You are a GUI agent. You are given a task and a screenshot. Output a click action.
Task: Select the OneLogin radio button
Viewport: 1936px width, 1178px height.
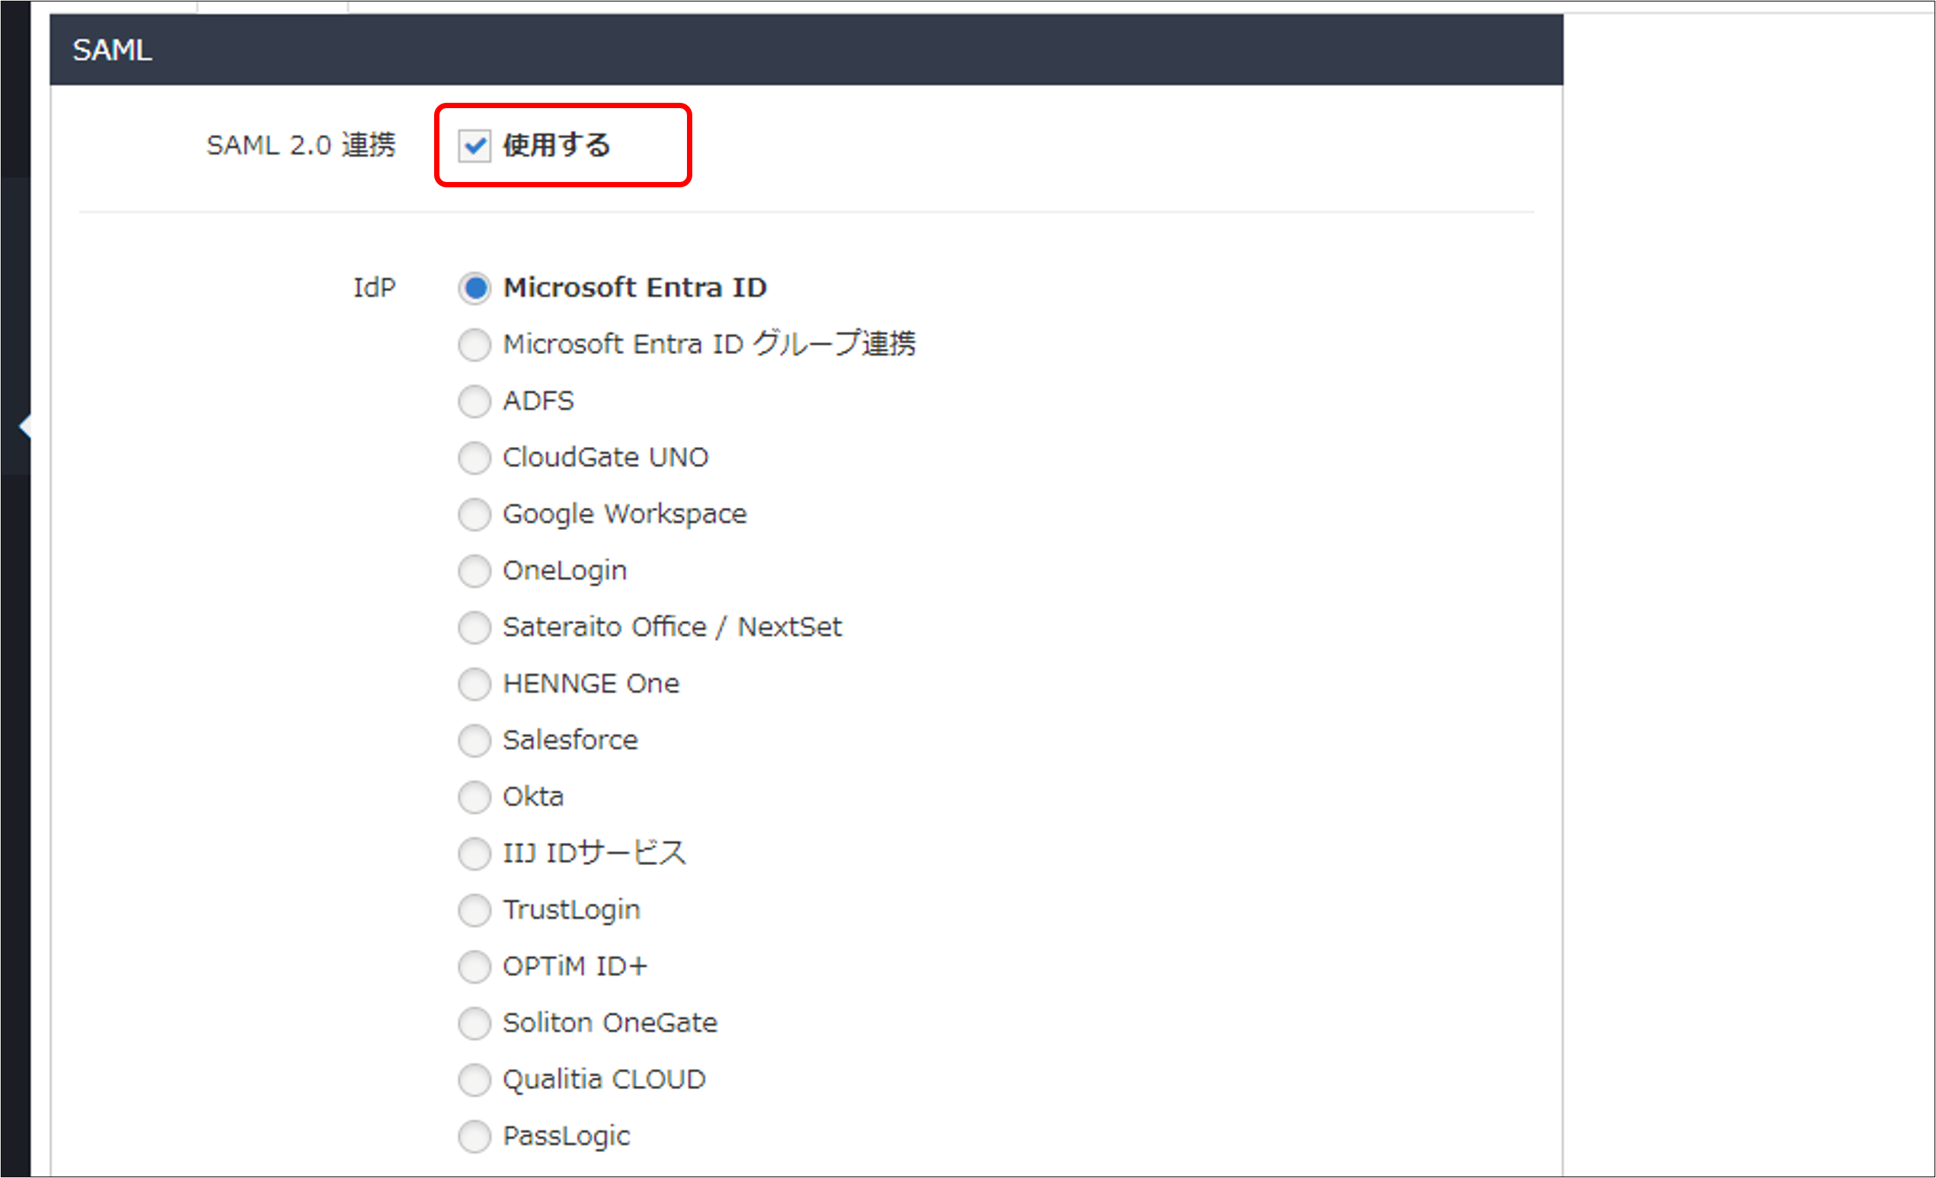pos(474,571)
